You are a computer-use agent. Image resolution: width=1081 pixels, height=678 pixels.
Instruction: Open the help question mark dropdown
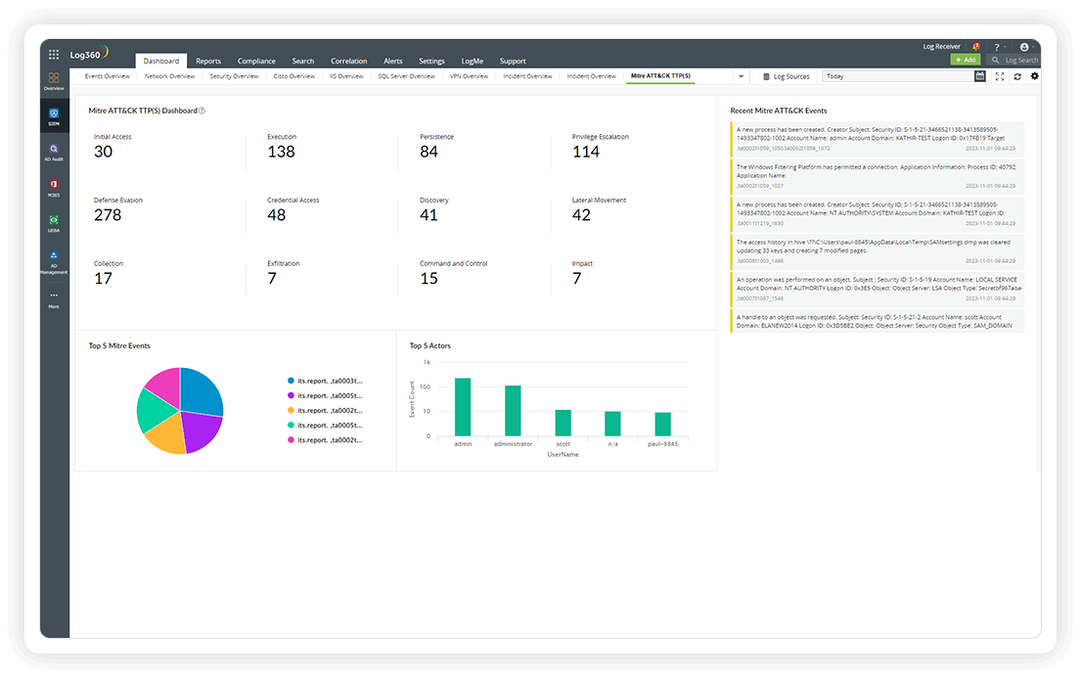tap(999, 47)
